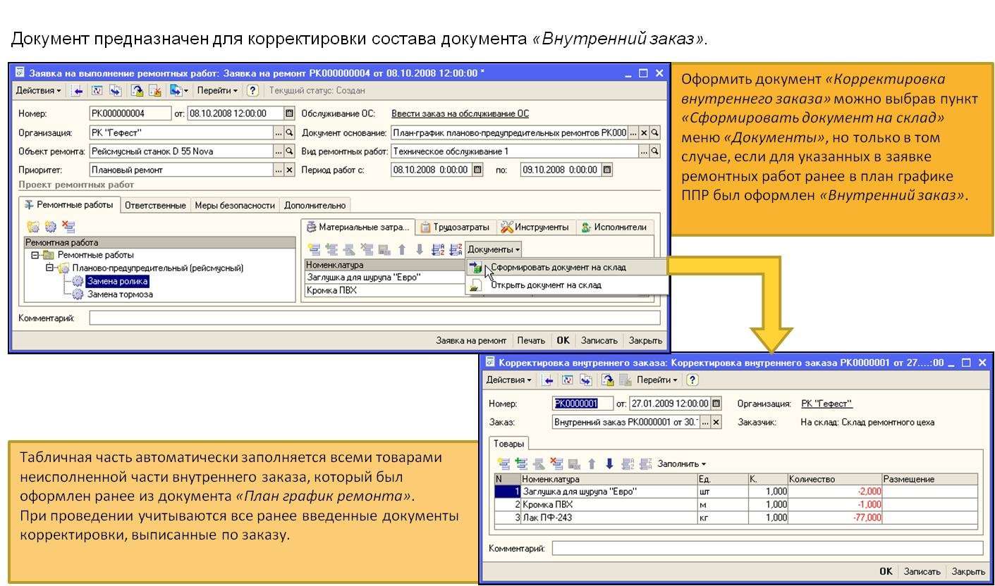995x586 pixels.
Task: Follow link Ввести заказ на обслуживание ОС
Action: [460, 113]
